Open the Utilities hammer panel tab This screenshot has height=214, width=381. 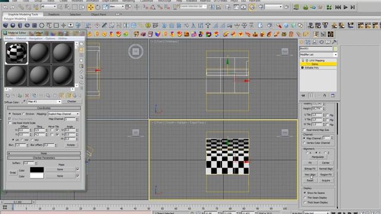tap(335, 42)
